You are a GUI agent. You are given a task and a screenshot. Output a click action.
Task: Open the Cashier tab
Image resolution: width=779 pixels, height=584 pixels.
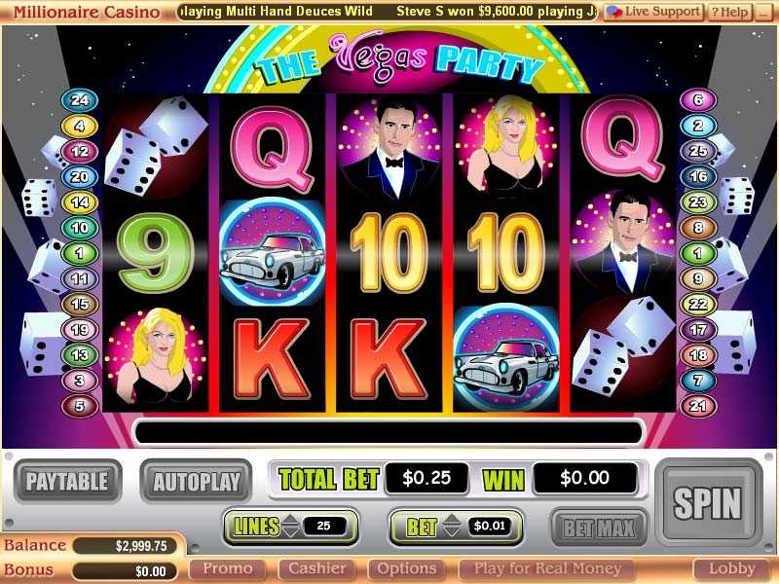(x=317, y=569)
